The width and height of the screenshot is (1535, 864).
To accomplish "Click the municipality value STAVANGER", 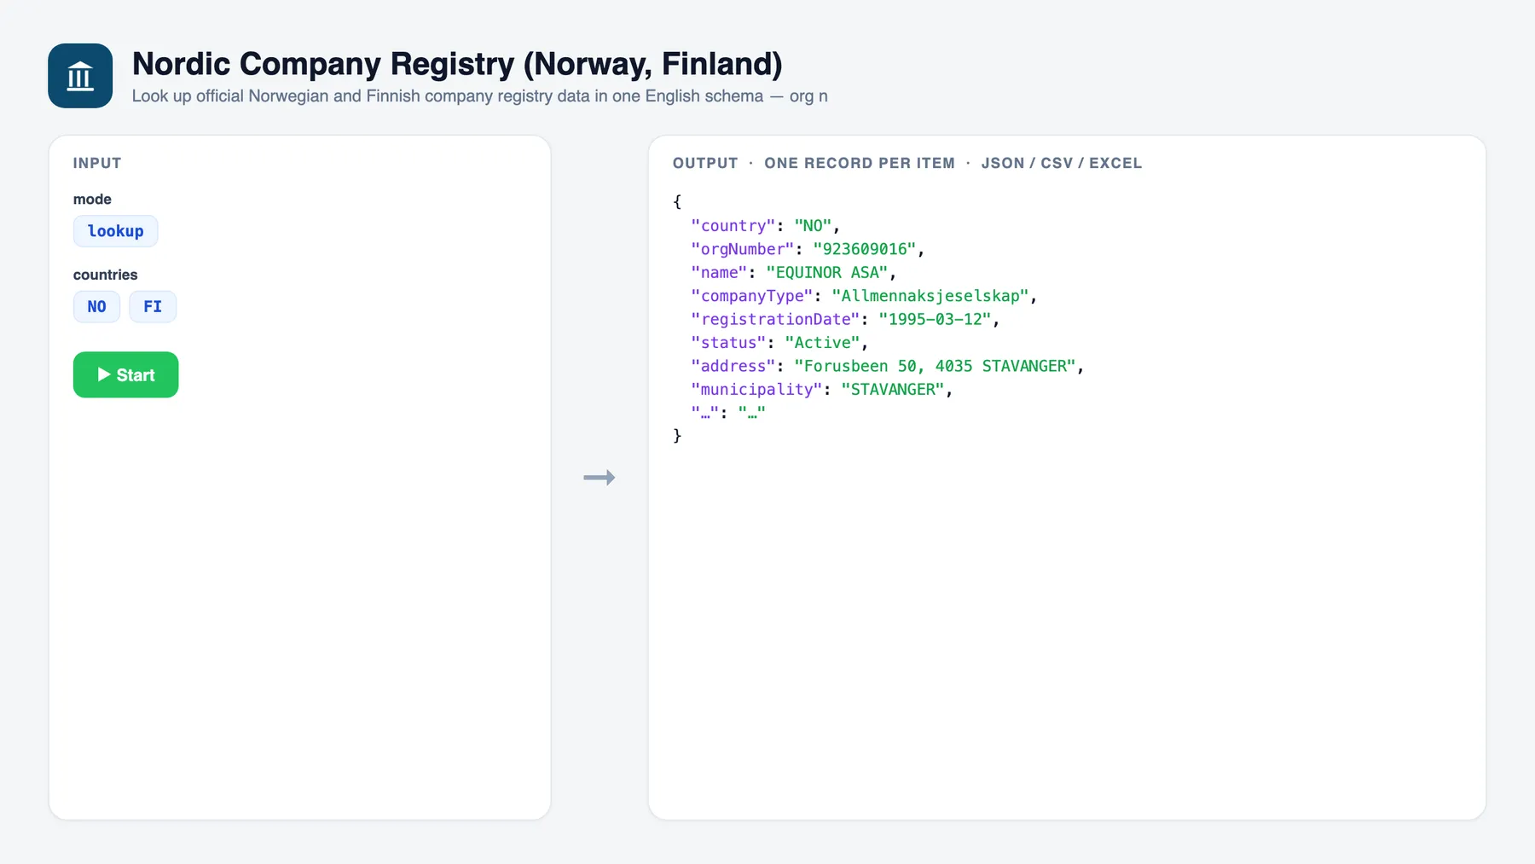I will point(892,390).
